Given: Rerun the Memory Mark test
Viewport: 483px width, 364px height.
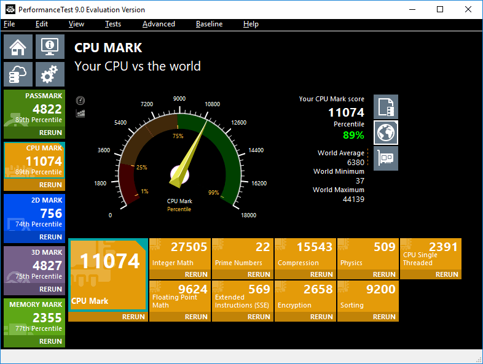Looking at the screenshot, I should pyautogui.click(x=34, y=341).
